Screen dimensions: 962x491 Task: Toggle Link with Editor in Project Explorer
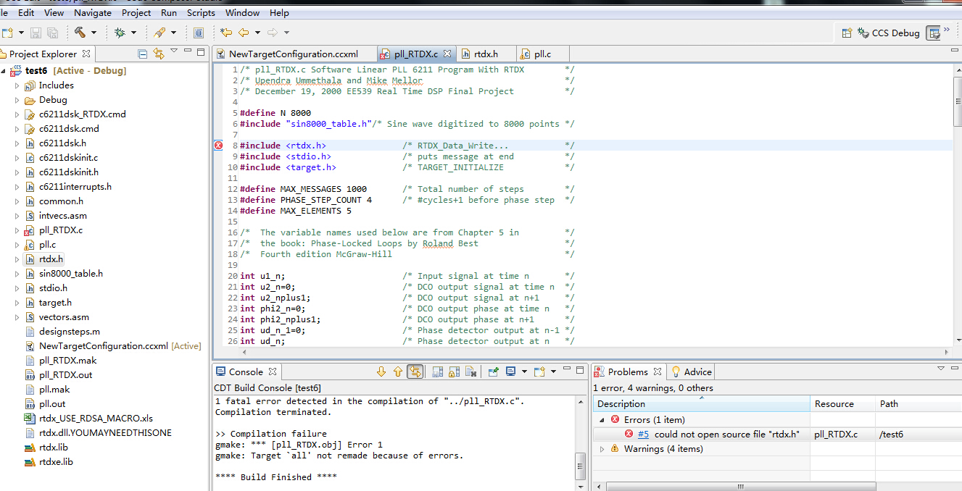[159, 54]
